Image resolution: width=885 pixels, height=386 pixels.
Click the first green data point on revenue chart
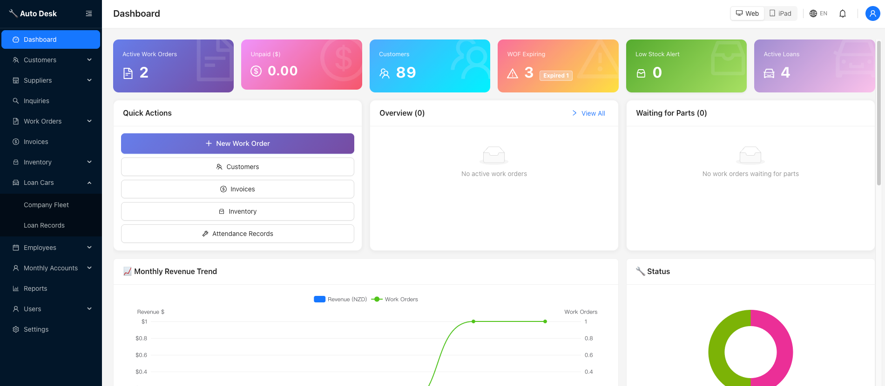[473, 321]
